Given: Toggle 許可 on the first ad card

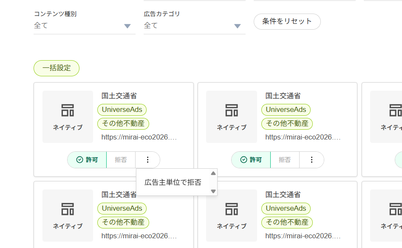Looking at the screenshot, I should [87, 160].
